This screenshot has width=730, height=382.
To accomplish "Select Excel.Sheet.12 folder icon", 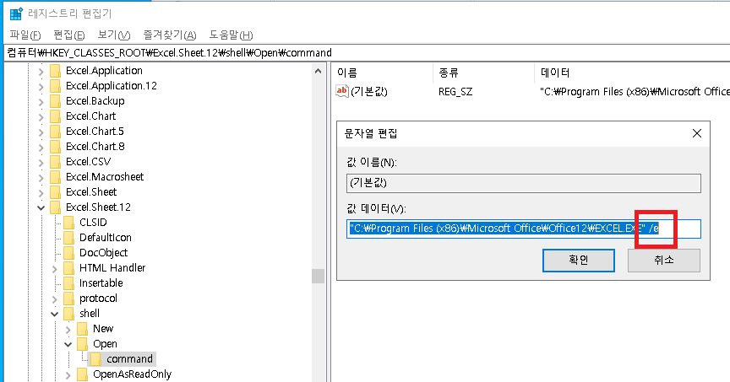I will (55, 207).
